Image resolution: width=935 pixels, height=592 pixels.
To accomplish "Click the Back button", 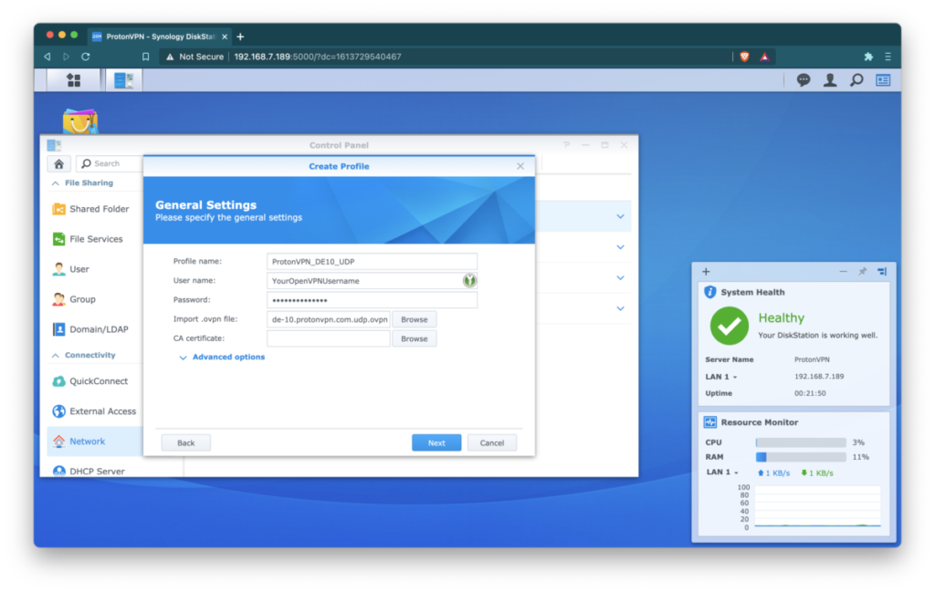I will tap(185, 443).
